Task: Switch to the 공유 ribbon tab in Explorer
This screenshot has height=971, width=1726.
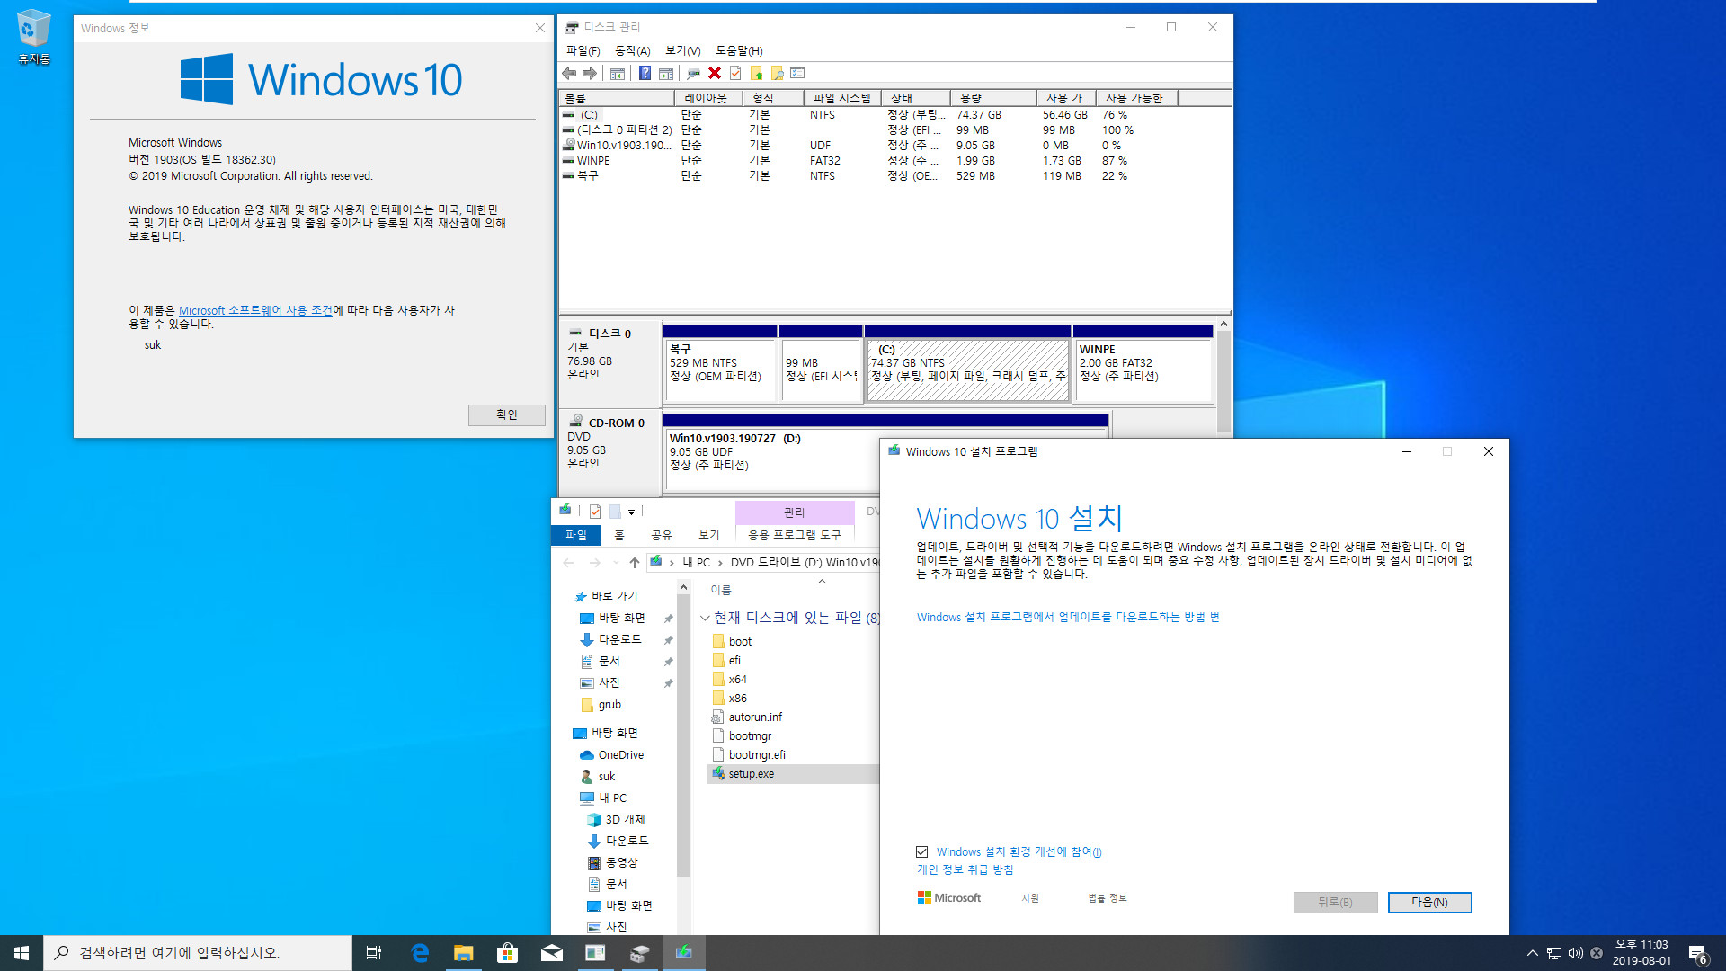Action: pos(662,535)
